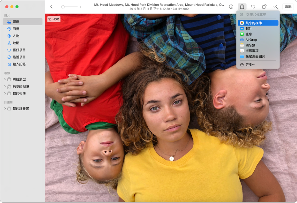Expand the 我的相簿 chevron
Screen dimensions: 297x203
[5, 93]
